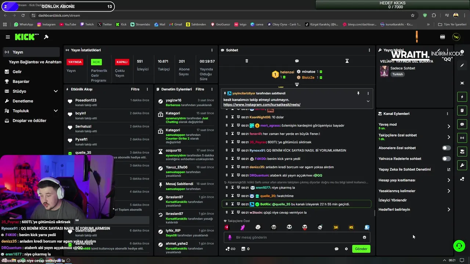Send message with Gönder button
The width and height of the screenshot is (470, 264).
pos(361,249)
